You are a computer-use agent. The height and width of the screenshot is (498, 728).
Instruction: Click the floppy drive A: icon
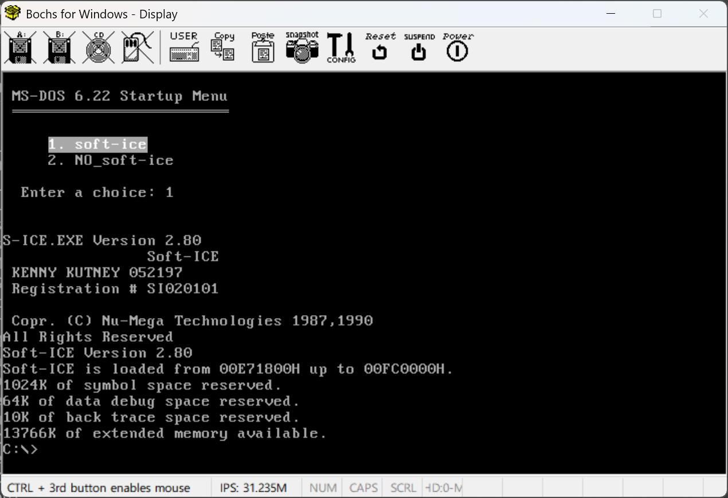point(21,48)
